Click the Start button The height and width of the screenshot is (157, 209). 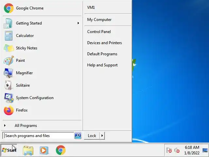point(9,150)
